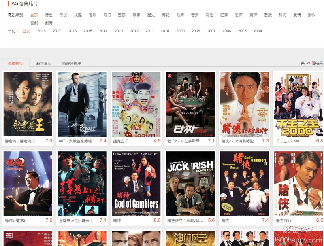Click the title 至尊無上之永霸天下

[76, 221]
